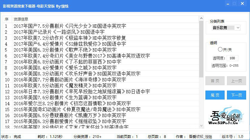Minimize the 影视资源搜索下载器 window
Viewport: 250px width, 140px height.
click(228, 4)
